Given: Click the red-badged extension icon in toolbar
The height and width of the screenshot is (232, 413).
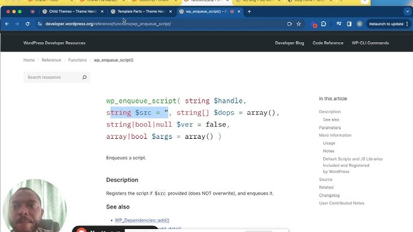Looking at the screenshot, I should click(314, 25).
